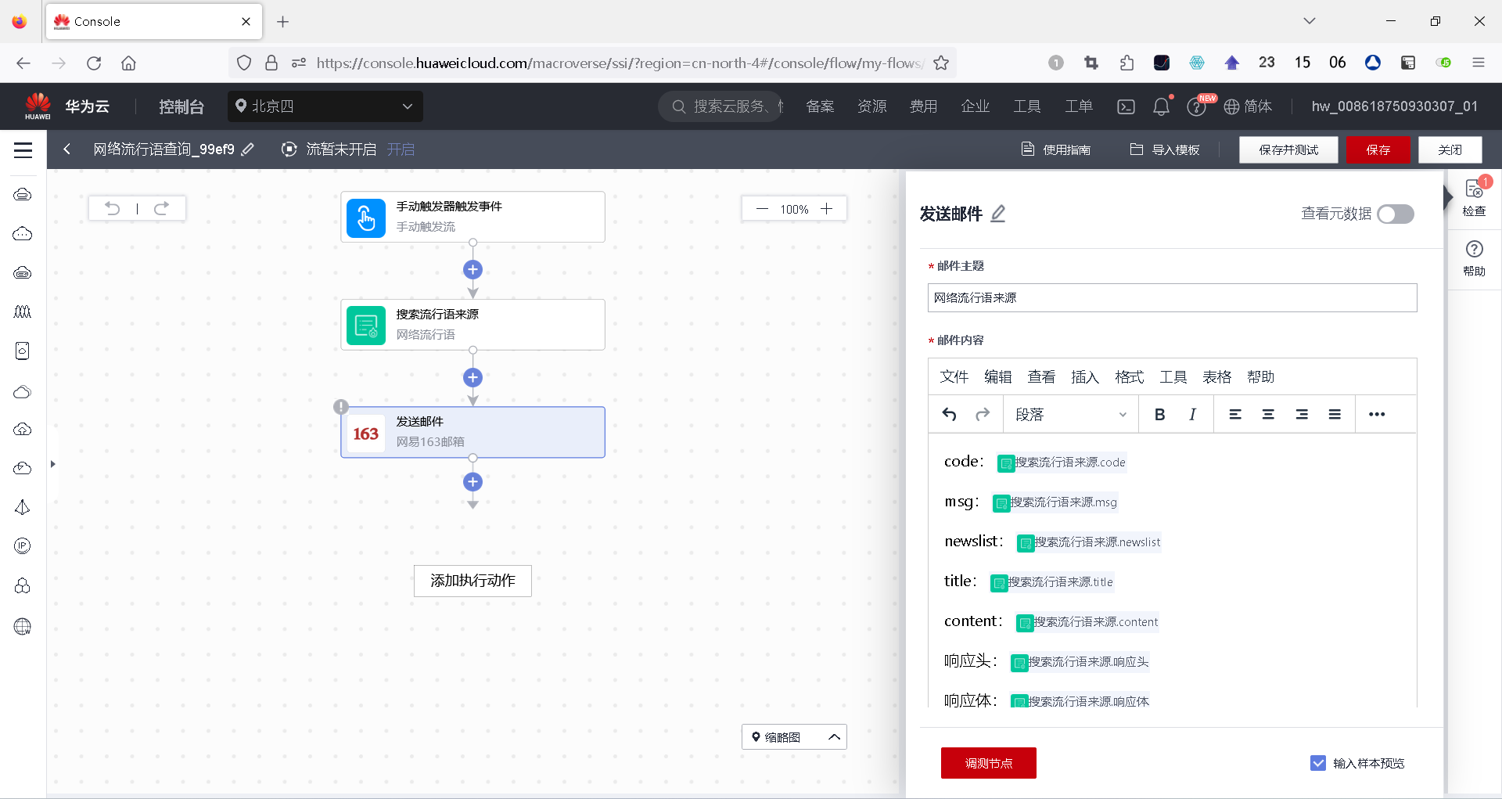Toggle 查看元数据 switch
1502x799 pixels.
[x=1396, y=214]
